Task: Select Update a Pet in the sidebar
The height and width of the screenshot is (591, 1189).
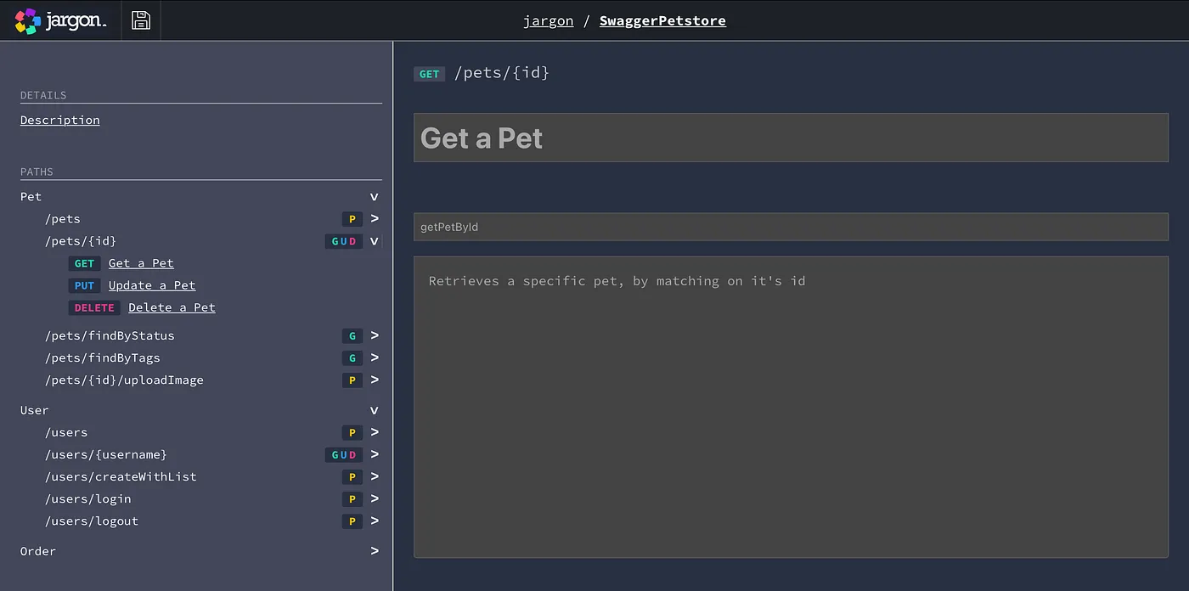Action: point(151,285)
